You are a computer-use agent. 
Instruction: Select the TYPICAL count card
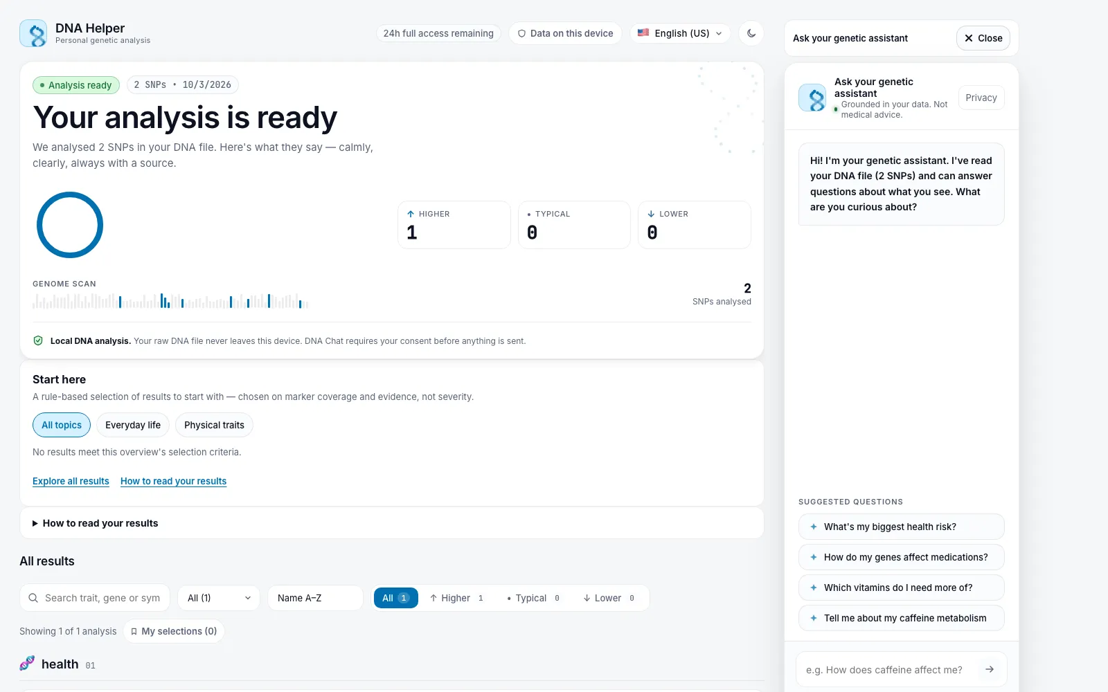(574, 225)
